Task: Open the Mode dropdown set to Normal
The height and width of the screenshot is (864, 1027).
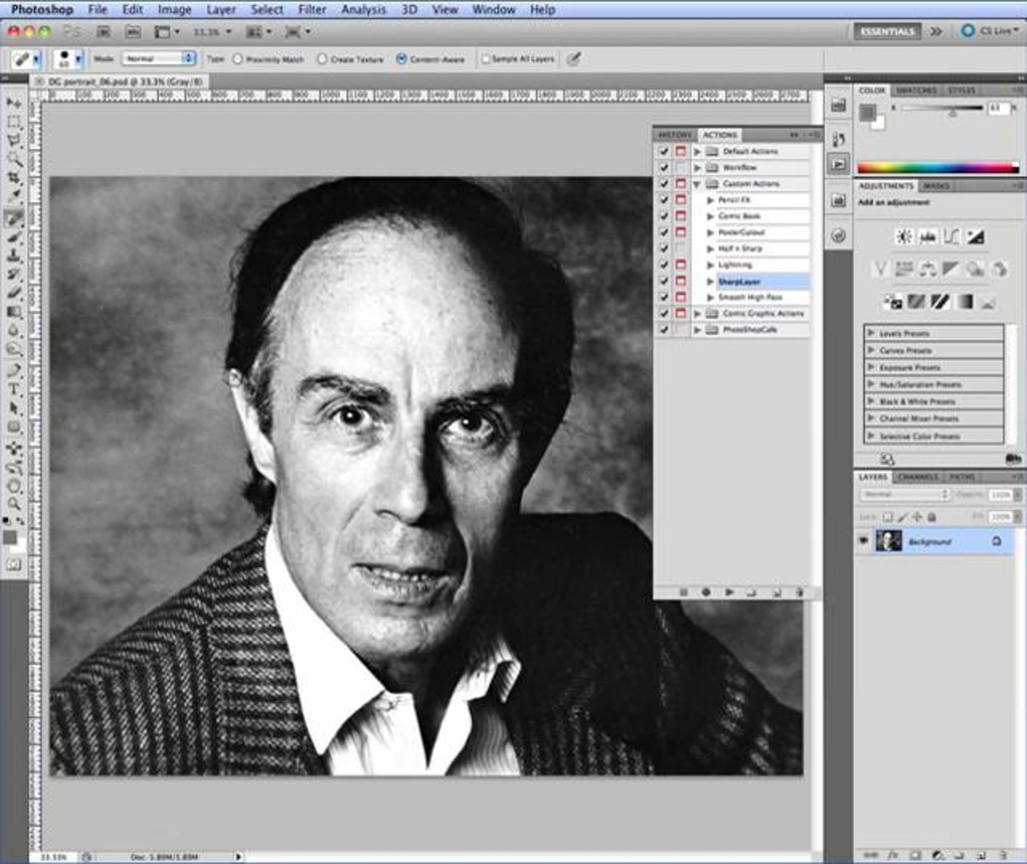Action: tap(159, 59)
